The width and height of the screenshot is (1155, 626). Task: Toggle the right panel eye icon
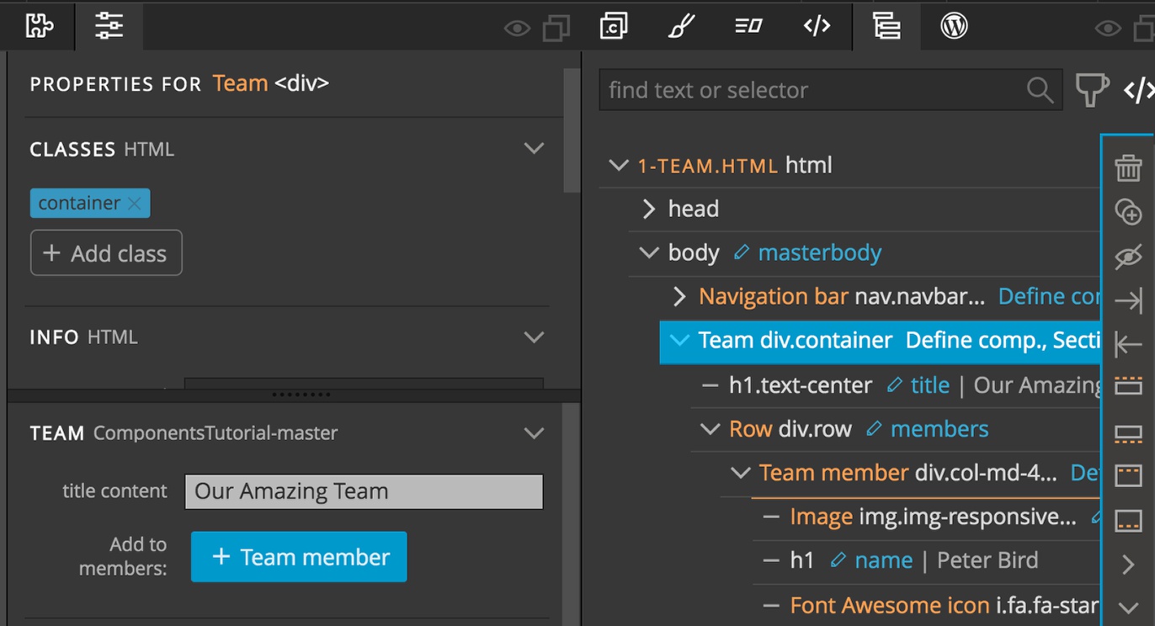tap(1109, 29)
